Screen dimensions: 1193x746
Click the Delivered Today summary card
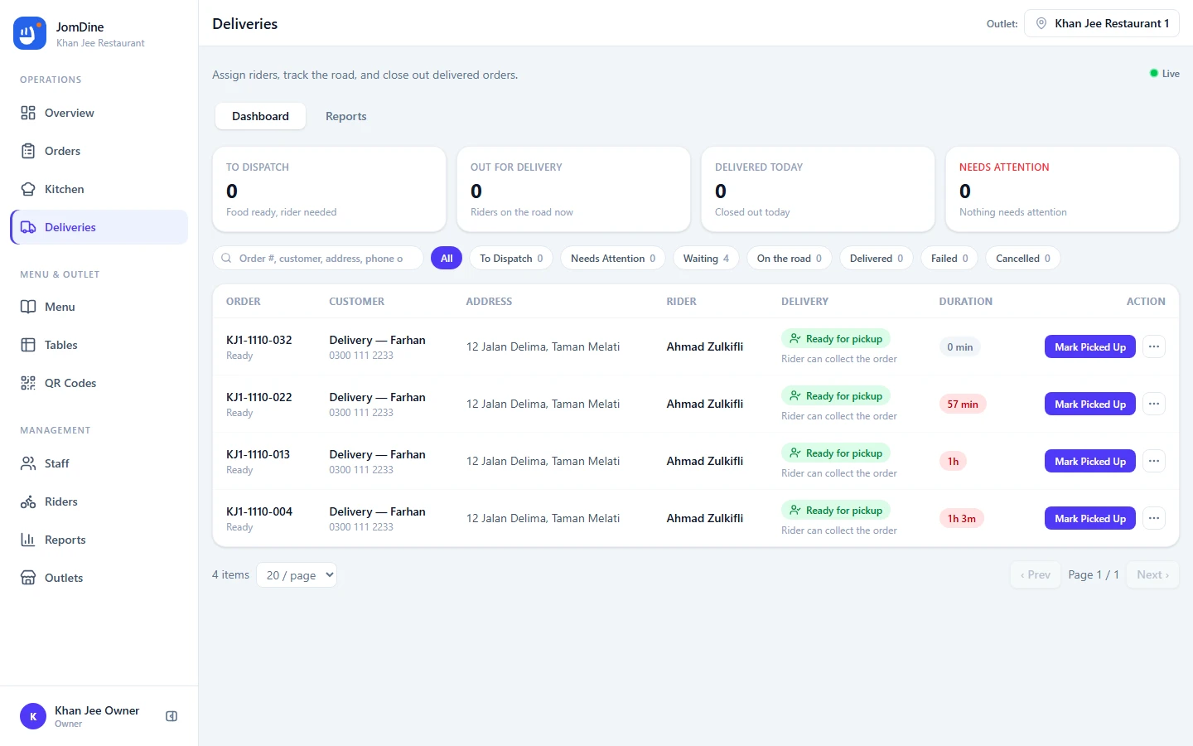[x=818, y=189]
